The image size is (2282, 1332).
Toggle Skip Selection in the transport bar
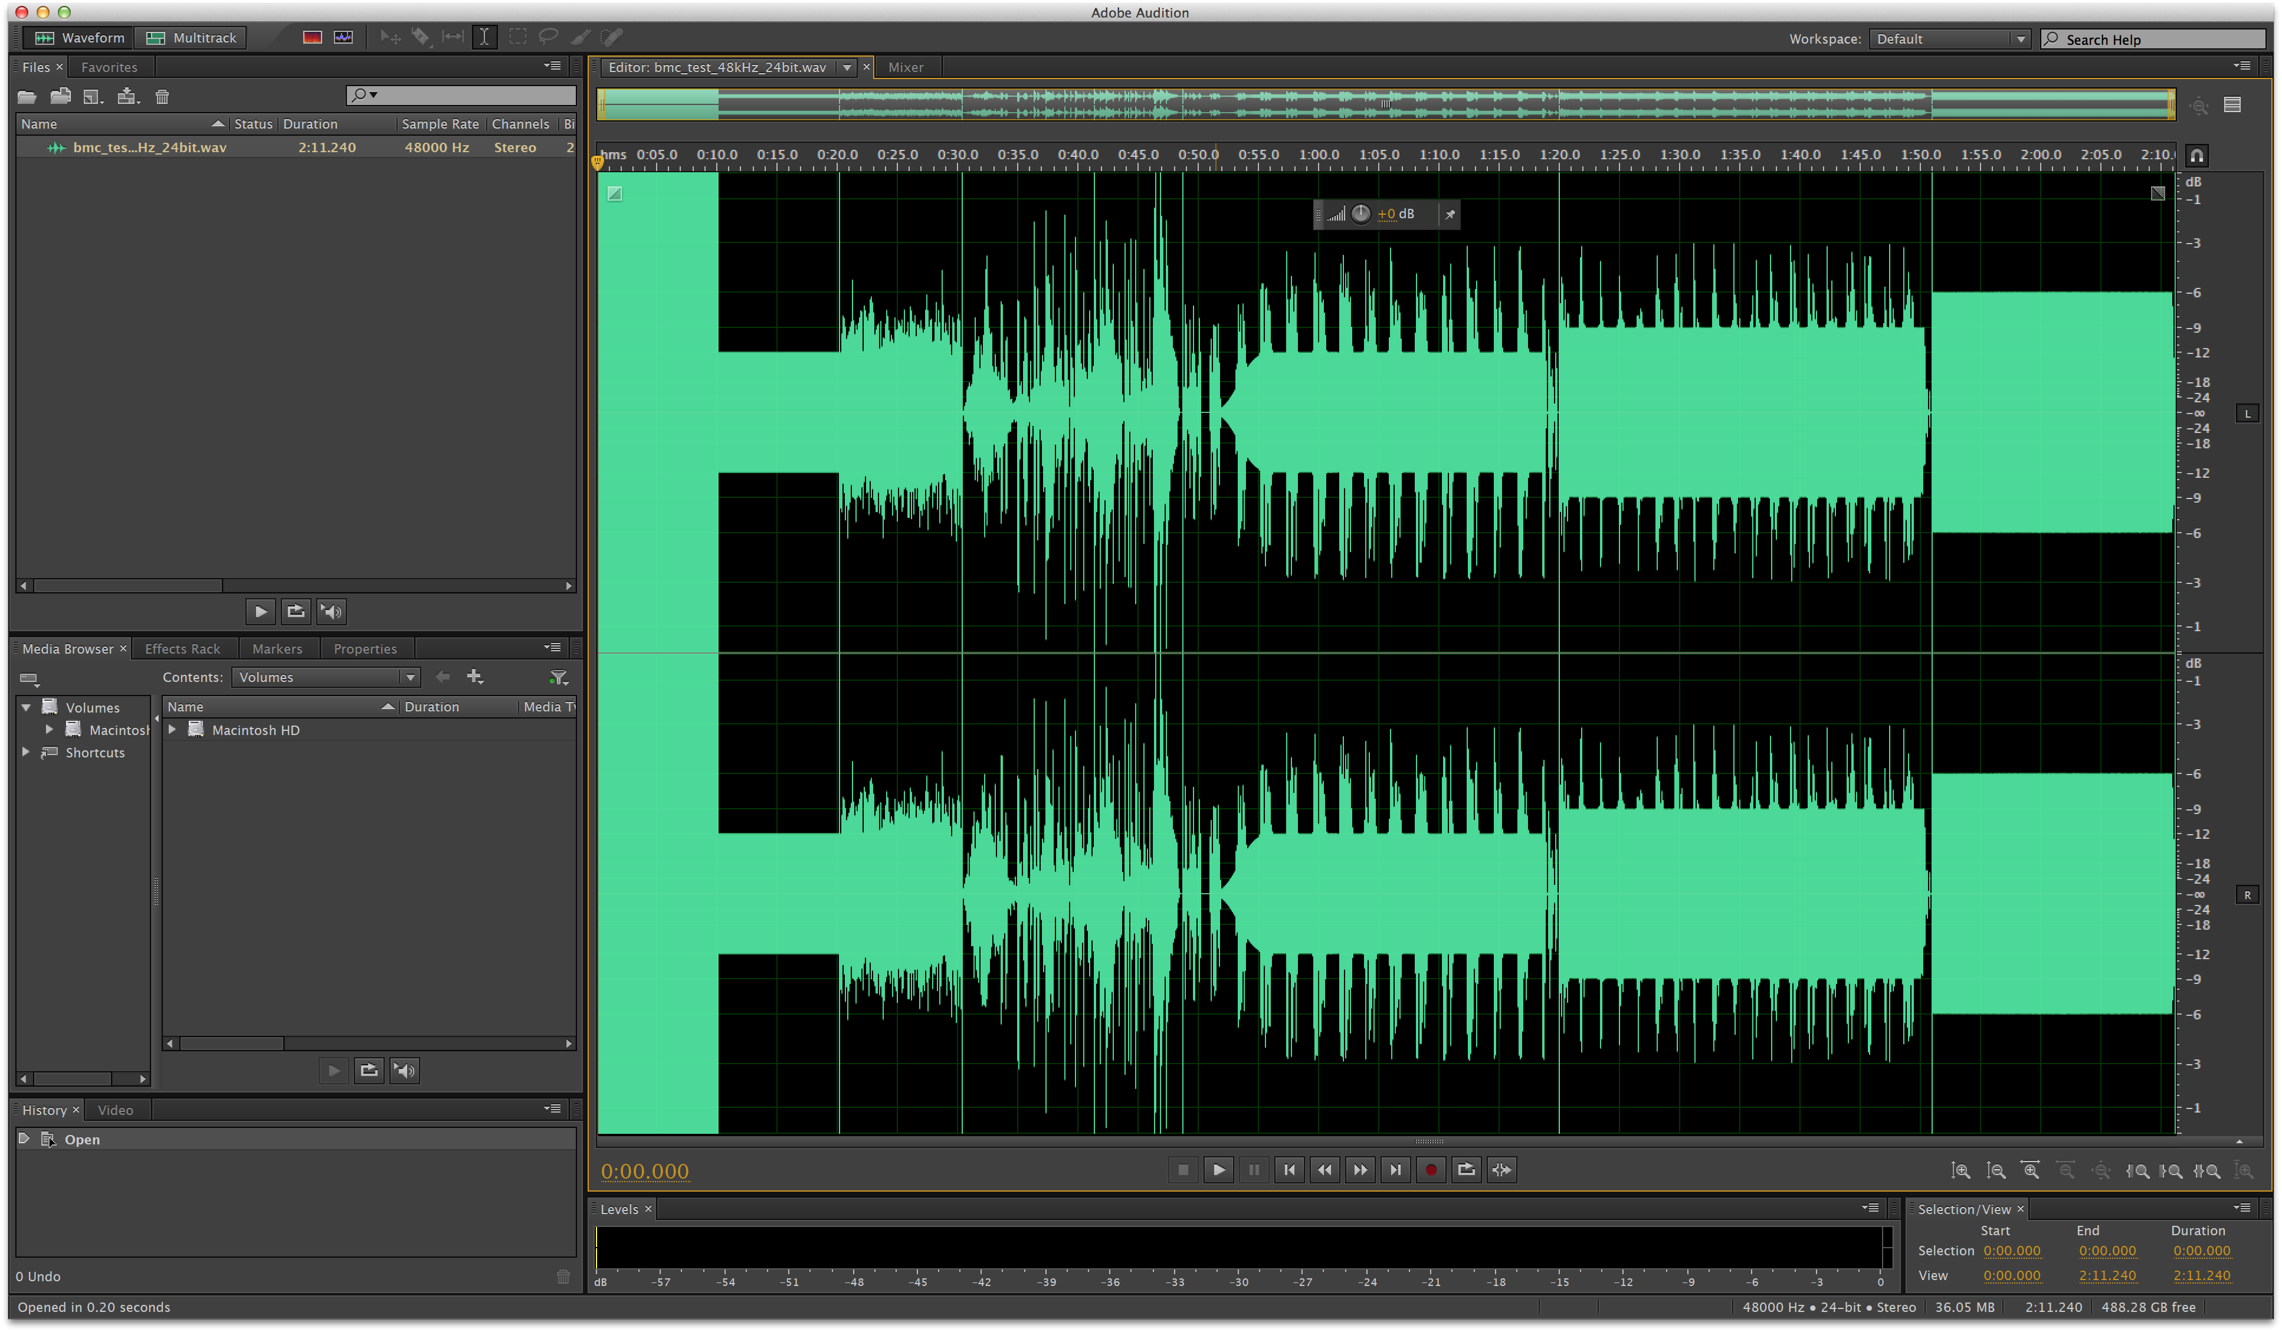(1501, 1171)
